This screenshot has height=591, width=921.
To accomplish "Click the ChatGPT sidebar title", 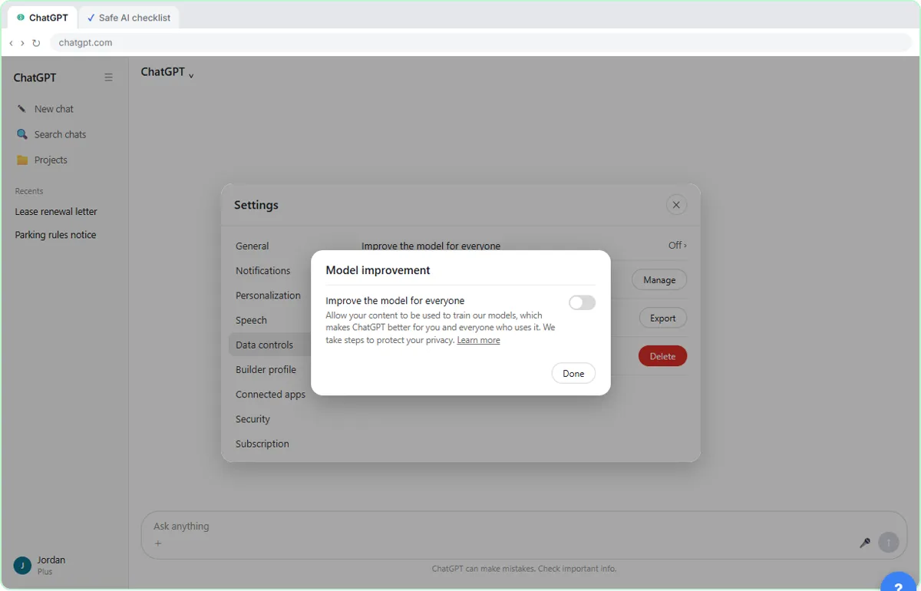I will click(35, 78).
